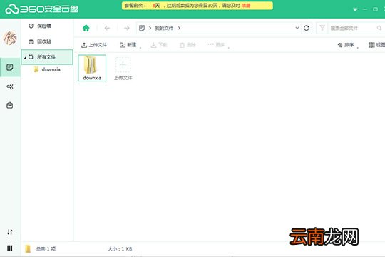Navigate back with left arrow
The width and height of the screenshot is (385, 257).
click(107, 28)
